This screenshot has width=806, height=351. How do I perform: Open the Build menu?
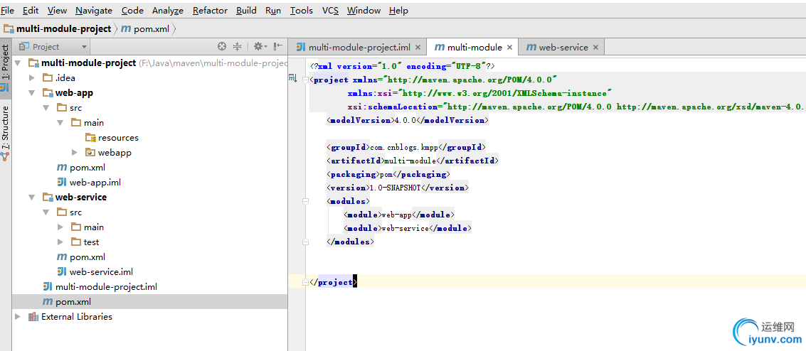coord(246,10)
